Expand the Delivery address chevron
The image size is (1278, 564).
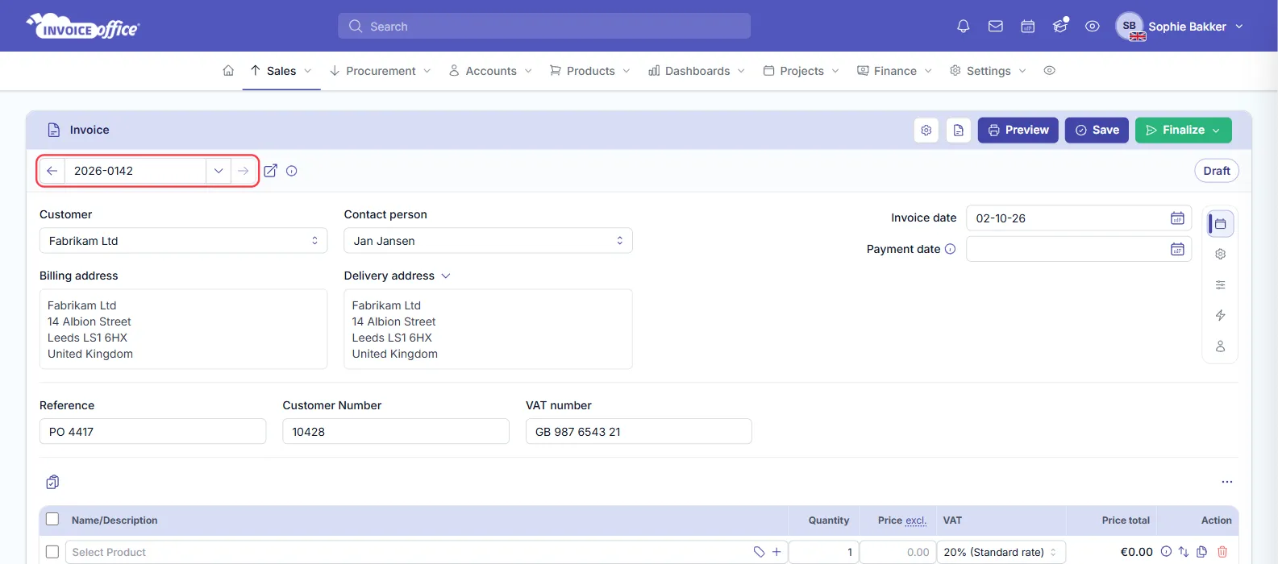(x=446, y=276)
